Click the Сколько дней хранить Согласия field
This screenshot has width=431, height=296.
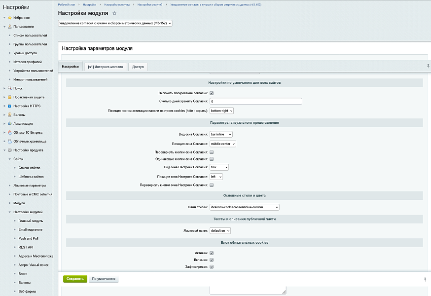click(255, 101)
